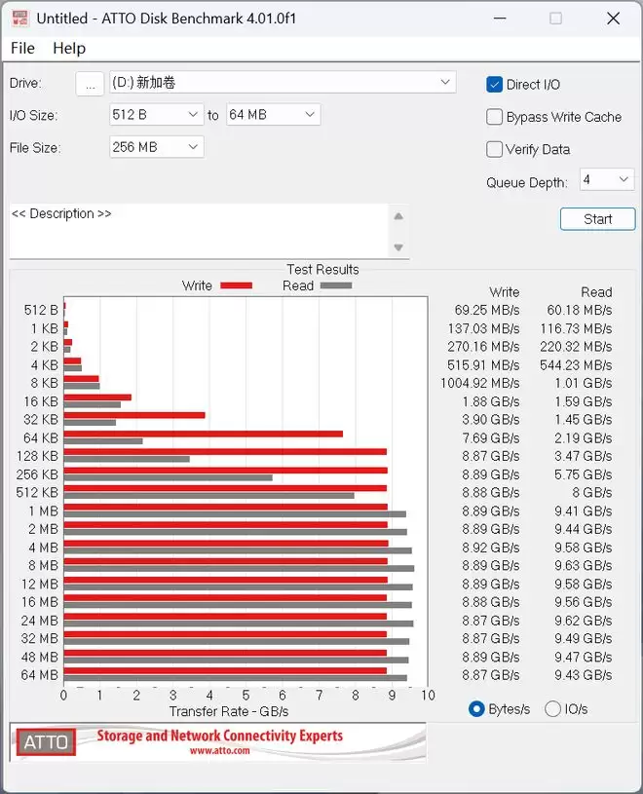Click the red Write legend swatch
Image resolution: width=643 pixels, height=794 pixels.
pyautogui.click(x=236, y=285)
